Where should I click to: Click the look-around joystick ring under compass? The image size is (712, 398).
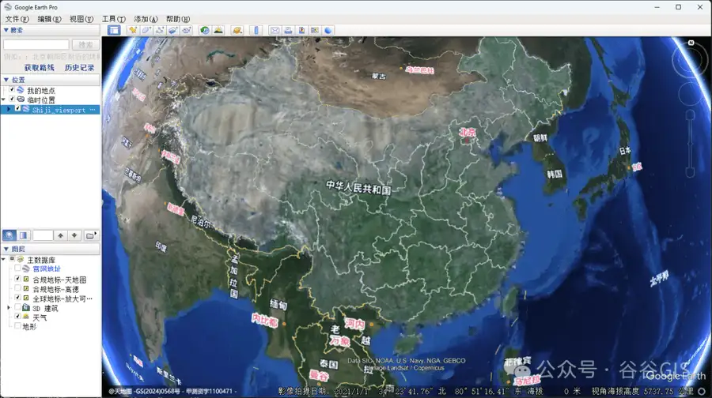690,94
